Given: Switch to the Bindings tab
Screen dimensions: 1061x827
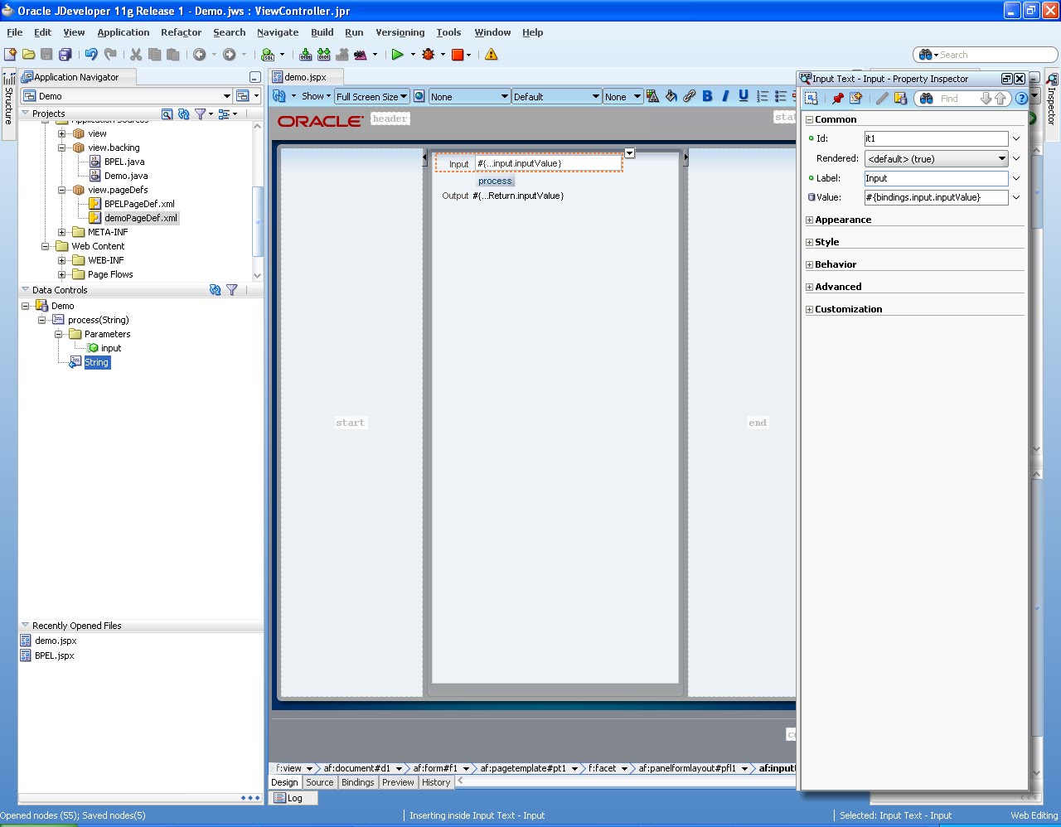Looking at the screenshot, I should pos(358,782).
